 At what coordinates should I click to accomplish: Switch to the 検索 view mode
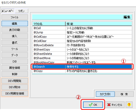[x=124, y=94]
